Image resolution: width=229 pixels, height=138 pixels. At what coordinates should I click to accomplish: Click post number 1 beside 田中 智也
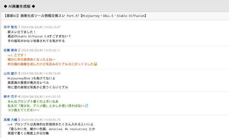(19, 27)
